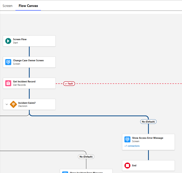Click the Change Case Owner Screen icon
The height and width of the screenshot is (173, 182).
8,62
